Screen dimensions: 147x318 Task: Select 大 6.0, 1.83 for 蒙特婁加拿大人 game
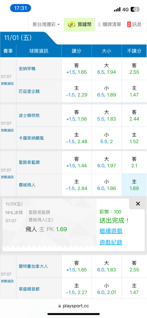tap(107, 266)
